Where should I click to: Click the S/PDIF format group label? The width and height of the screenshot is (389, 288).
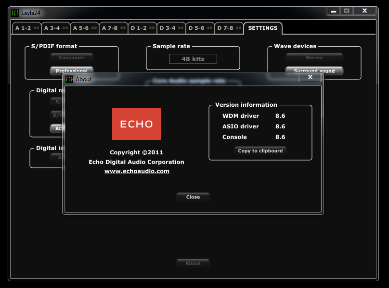54,46
